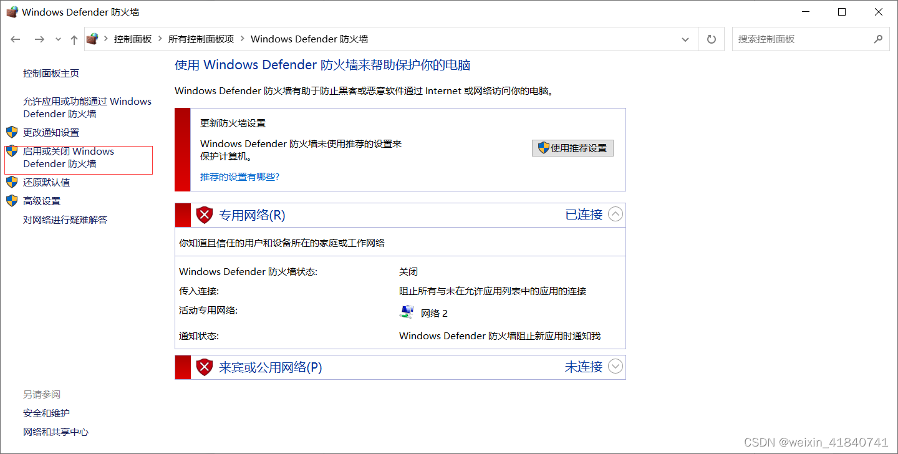
Task: Click the 关闭 firewall state value
Action: [408, 272]
